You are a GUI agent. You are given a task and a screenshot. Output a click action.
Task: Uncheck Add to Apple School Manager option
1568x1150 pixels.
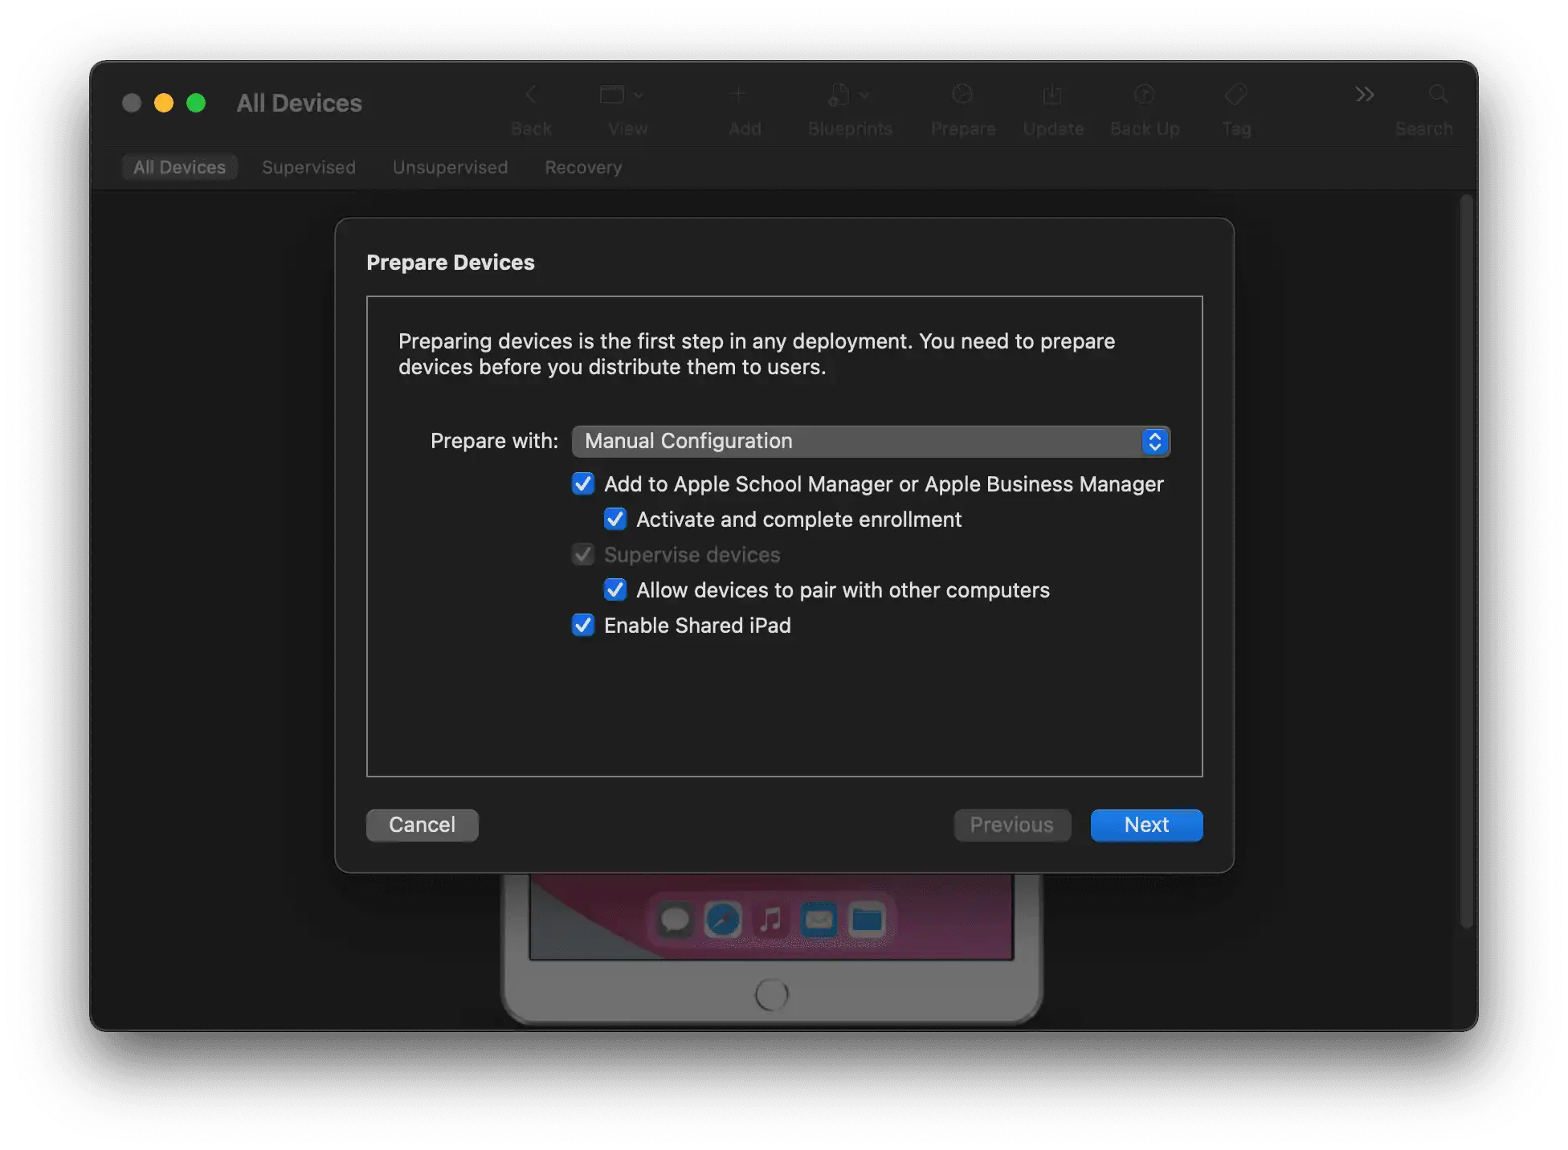pos(583,483)
